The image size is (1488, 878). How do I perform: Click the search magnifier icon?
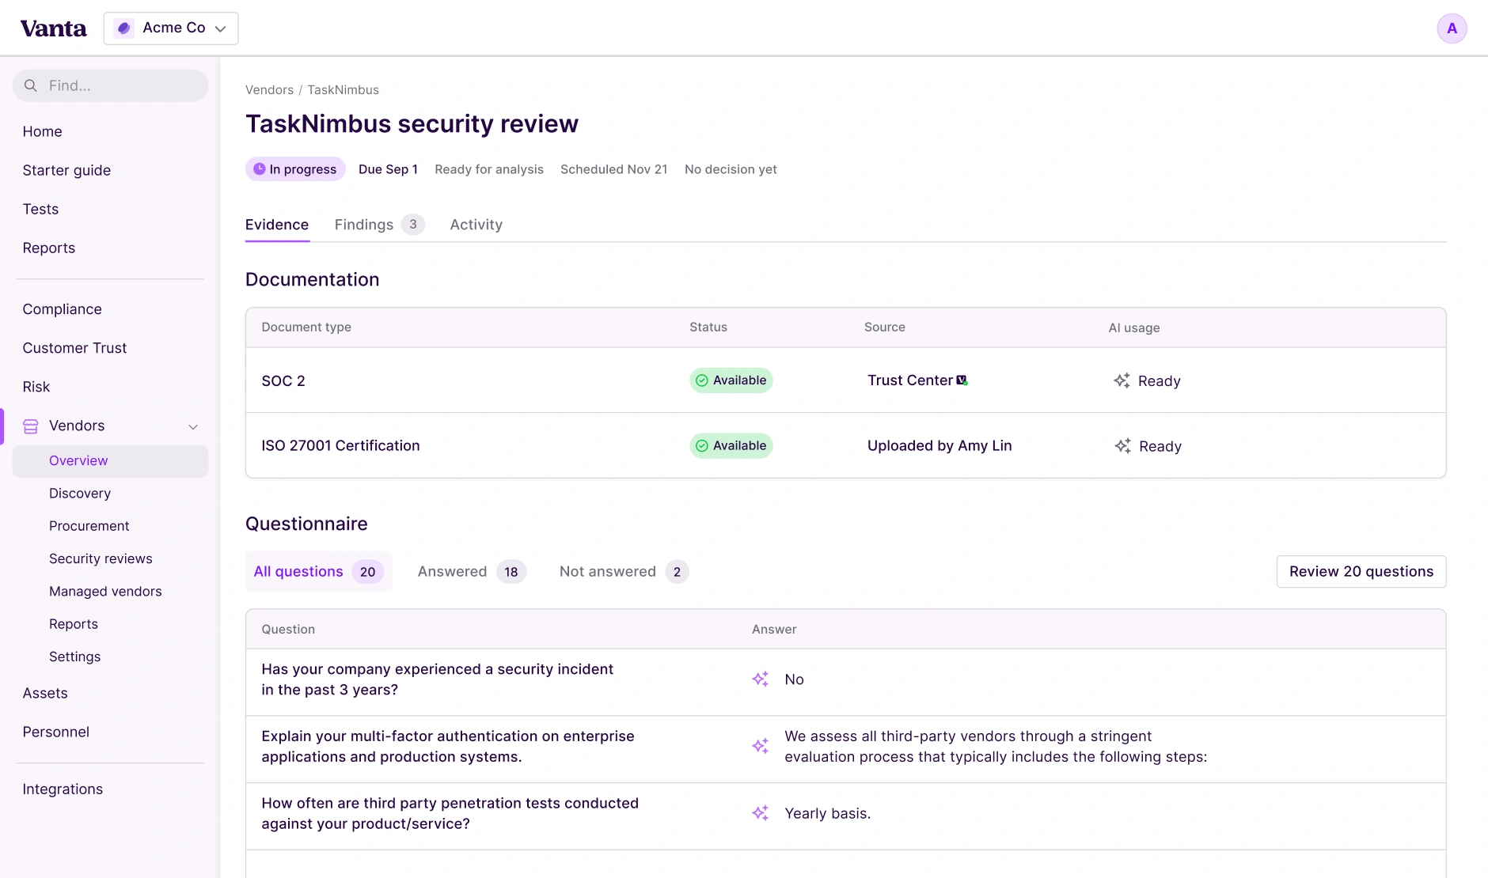pos(31,85)
